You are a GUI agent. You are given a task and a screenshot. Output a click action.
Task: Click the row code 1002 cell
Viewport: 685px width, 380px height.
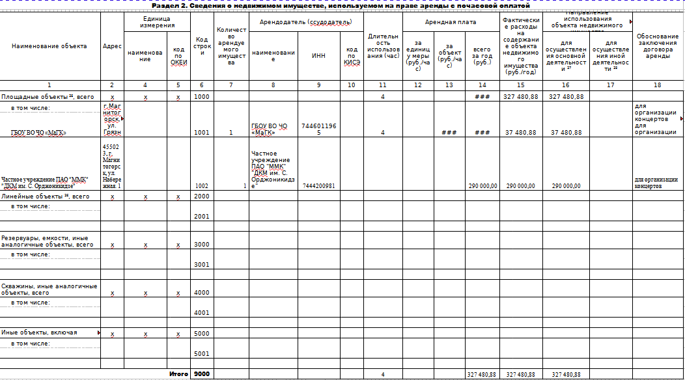coord(203,185)
